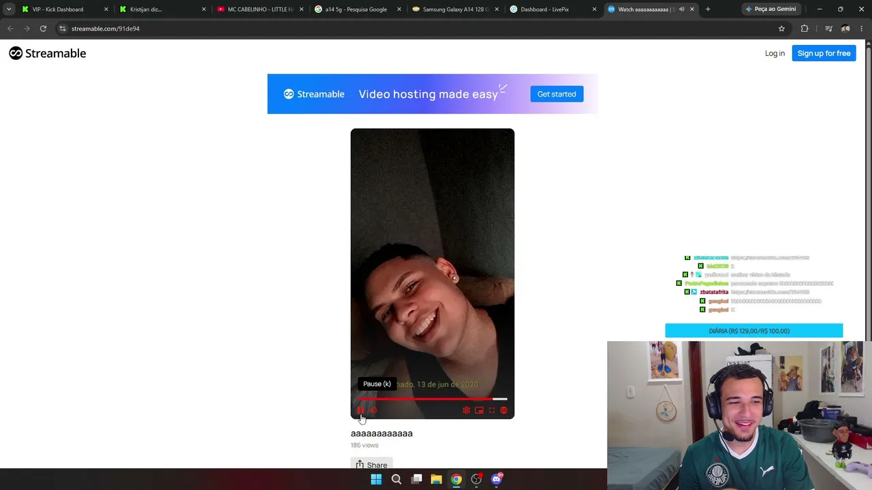Click the Streamable logo icon in the player
This screenshot has width=872, height=490.
click(x=503, y=410)
